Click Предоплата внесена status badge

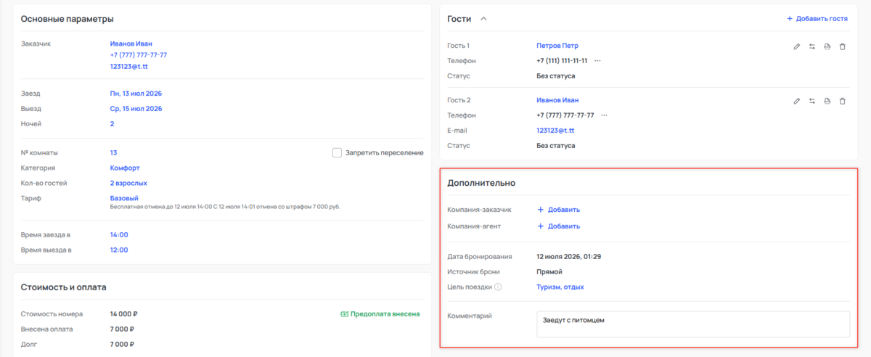pos(380,314)
